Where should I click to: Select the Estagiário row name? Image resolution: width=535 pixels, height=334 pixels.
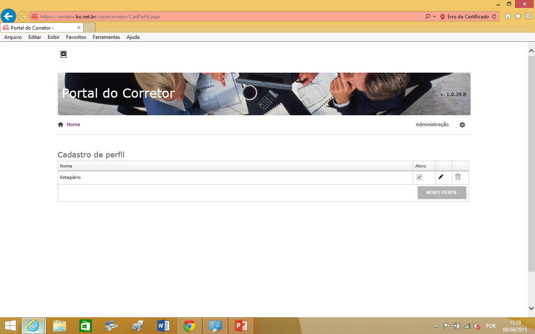coord(70,177)
